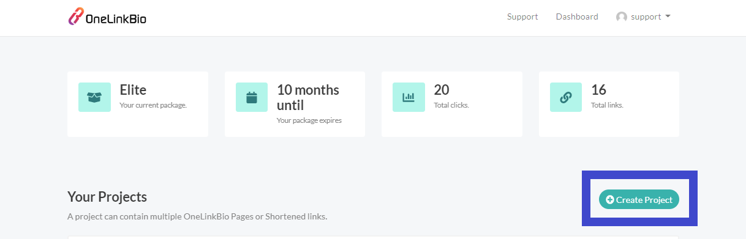Click the 20 Total clicks card

[x=452, y=104]
